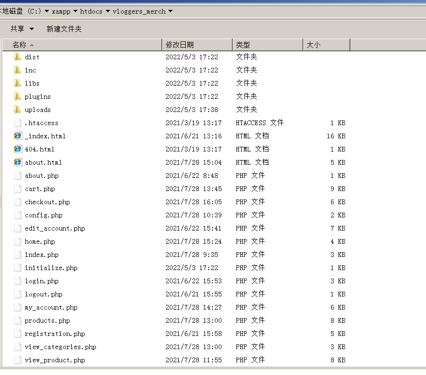Click the view_product.php file icon

(x=17, y=360)
